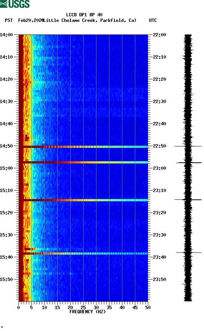The image size is (204, 331).
Task: Click the broadband spectrogram band near 15:14
Action: point(84,200)
